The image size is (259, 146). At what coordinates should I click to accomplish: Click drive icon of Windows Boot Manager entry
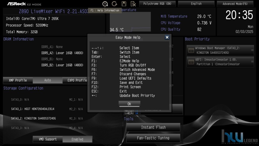(x=191, y=50)
